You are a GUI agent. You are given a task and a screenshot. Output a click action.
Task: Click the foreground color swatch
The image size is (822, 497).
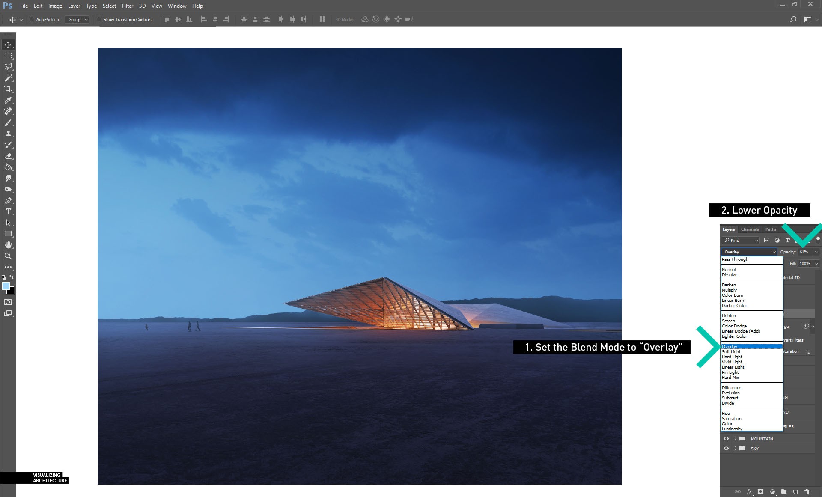click(x=6, y=286)
